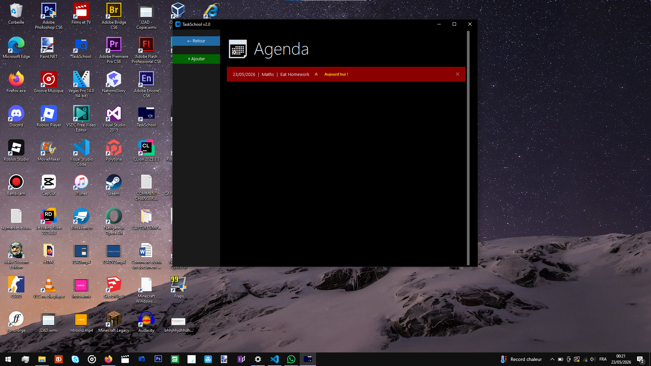Image resolution: width=651 pixels, height=366 pixels.
Task: Click the FRA language indicator
Action: click(603, 359)
